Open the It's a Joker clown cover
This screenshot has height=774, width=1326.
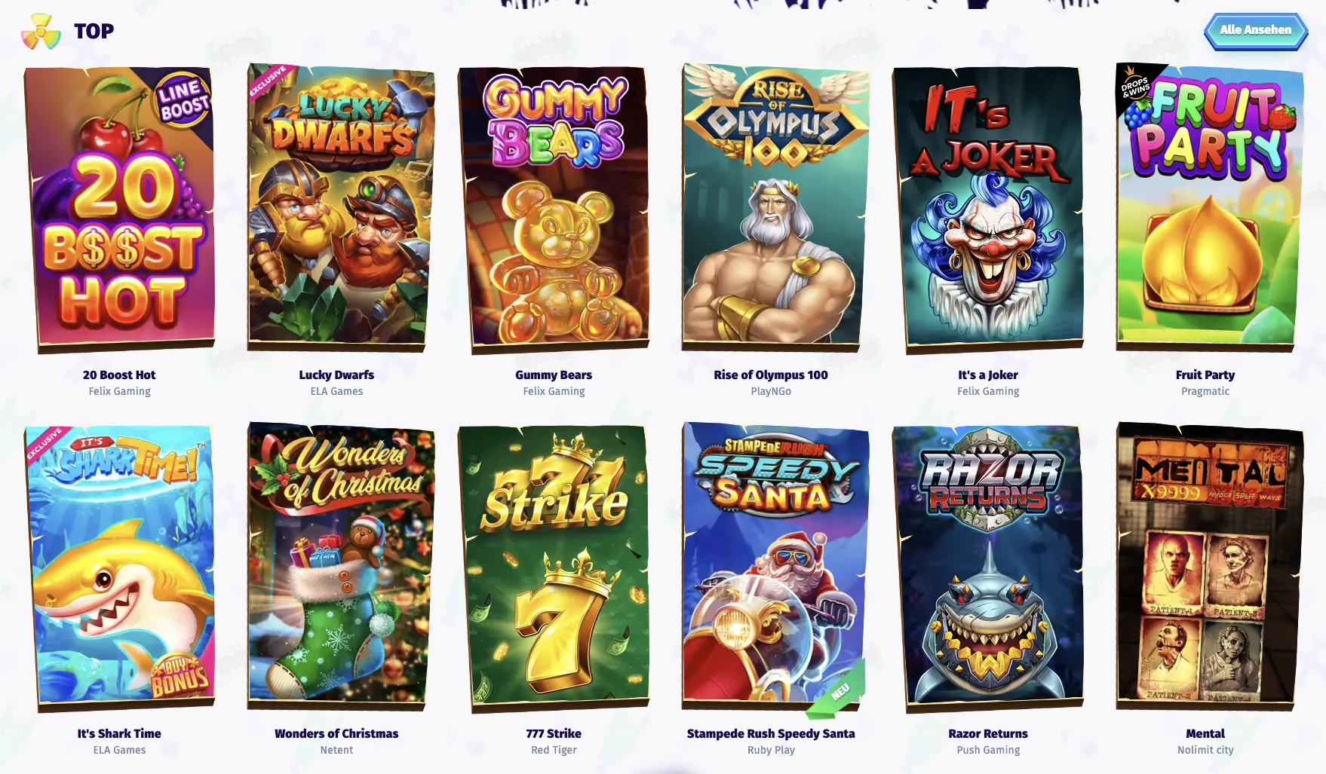988,209
